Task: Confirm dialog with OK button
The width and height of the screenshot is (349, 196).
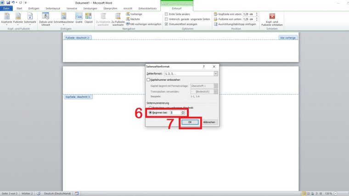Action: click(x=190, y=122)
